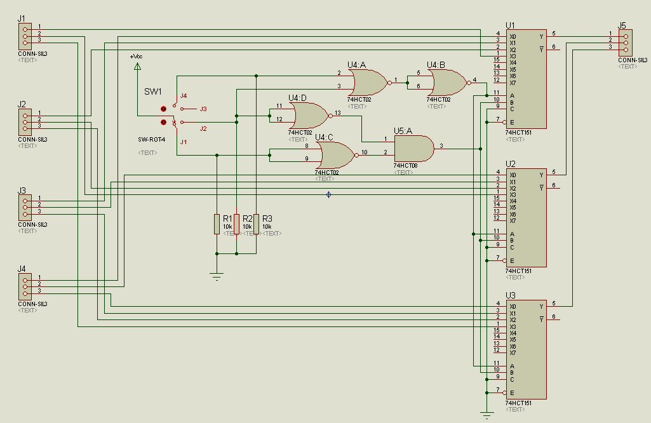Select the U2 74HCT151 multiplexer body
Screen dimensions: 651x423
click(x=526, y=217)
